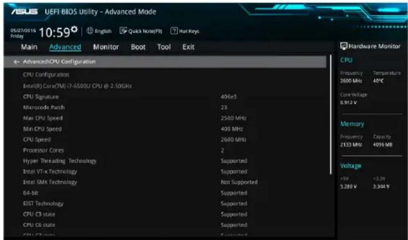Viewport: 408px width, 240px height.
Task: Click the Microcode Patch value 23
Action: click(224, 108)
